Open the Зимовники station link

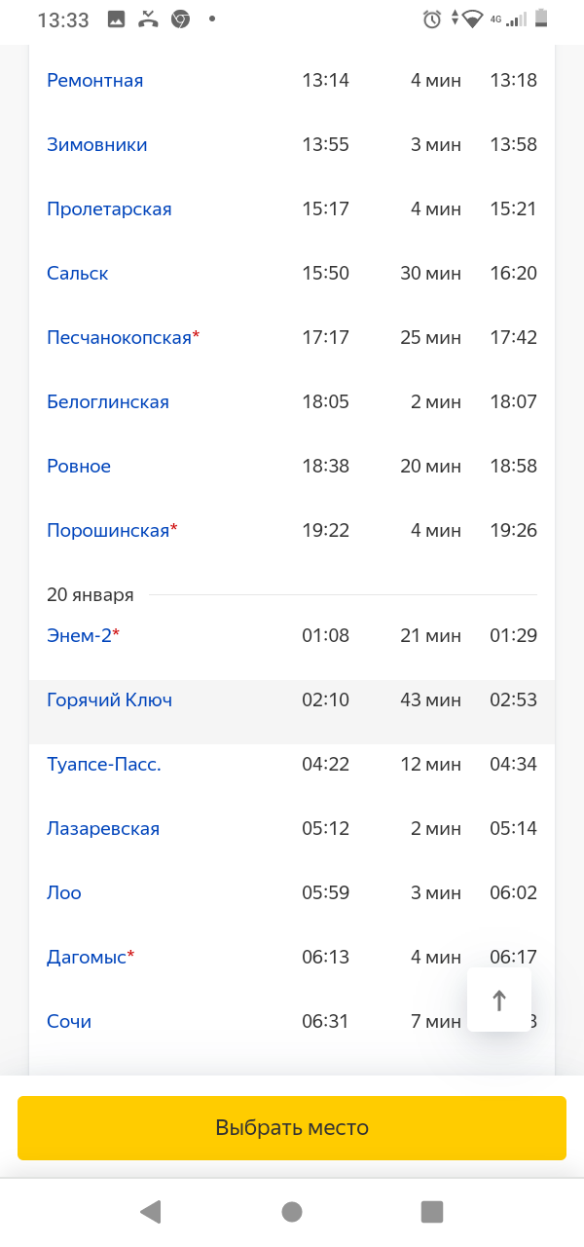pyautogui.click(x=97, y=145)
